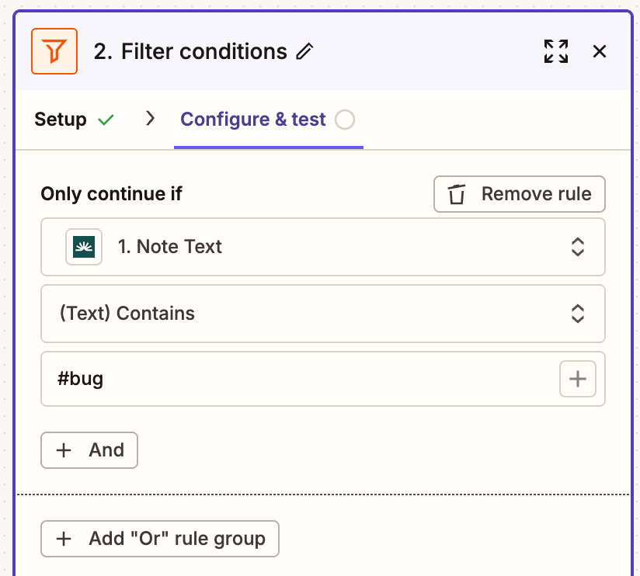Click into the #bug value input field

pyautogui.click(x=295, y=379)
